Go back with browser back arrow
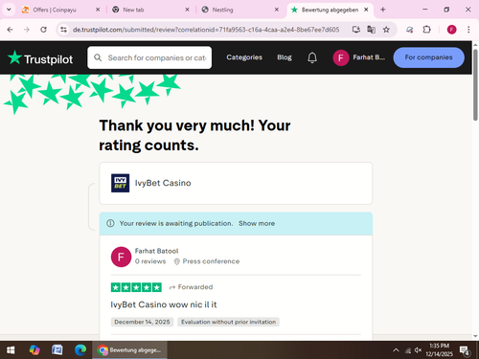This screenshot has height=359, width=479. [10, 30]
